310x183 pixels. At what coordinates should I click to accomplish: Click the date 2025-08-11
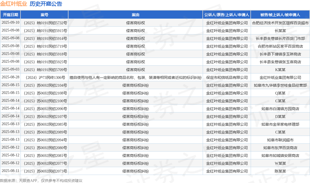(x=11, y=171)
